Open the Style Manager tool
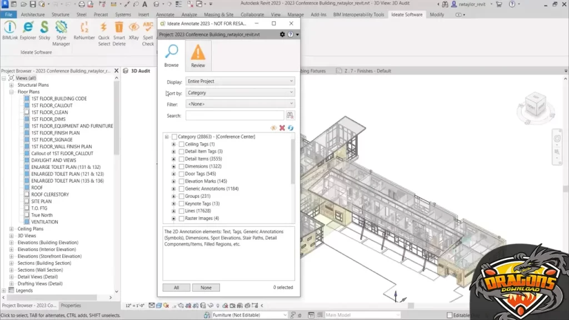 point(61,33)
